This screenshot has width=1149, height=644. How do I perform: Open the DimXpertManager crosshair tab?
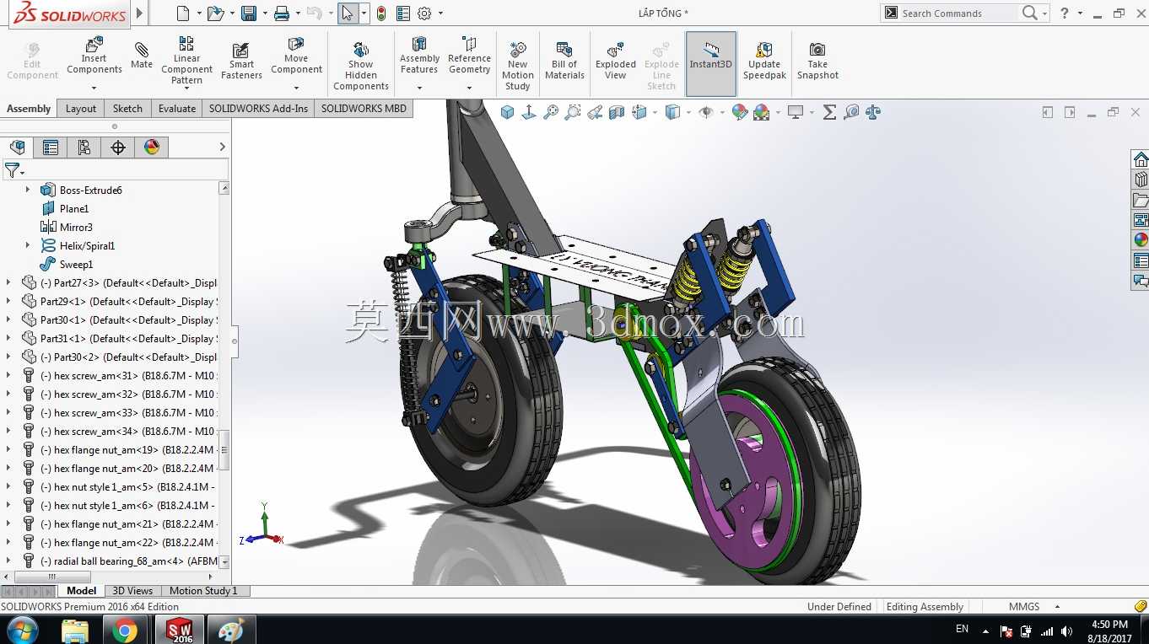pos(118,148)
